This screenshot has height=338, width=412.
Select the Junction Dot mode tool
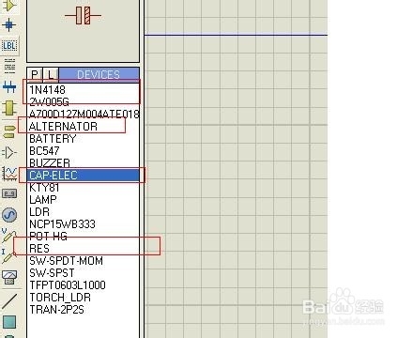click(9, 24)
